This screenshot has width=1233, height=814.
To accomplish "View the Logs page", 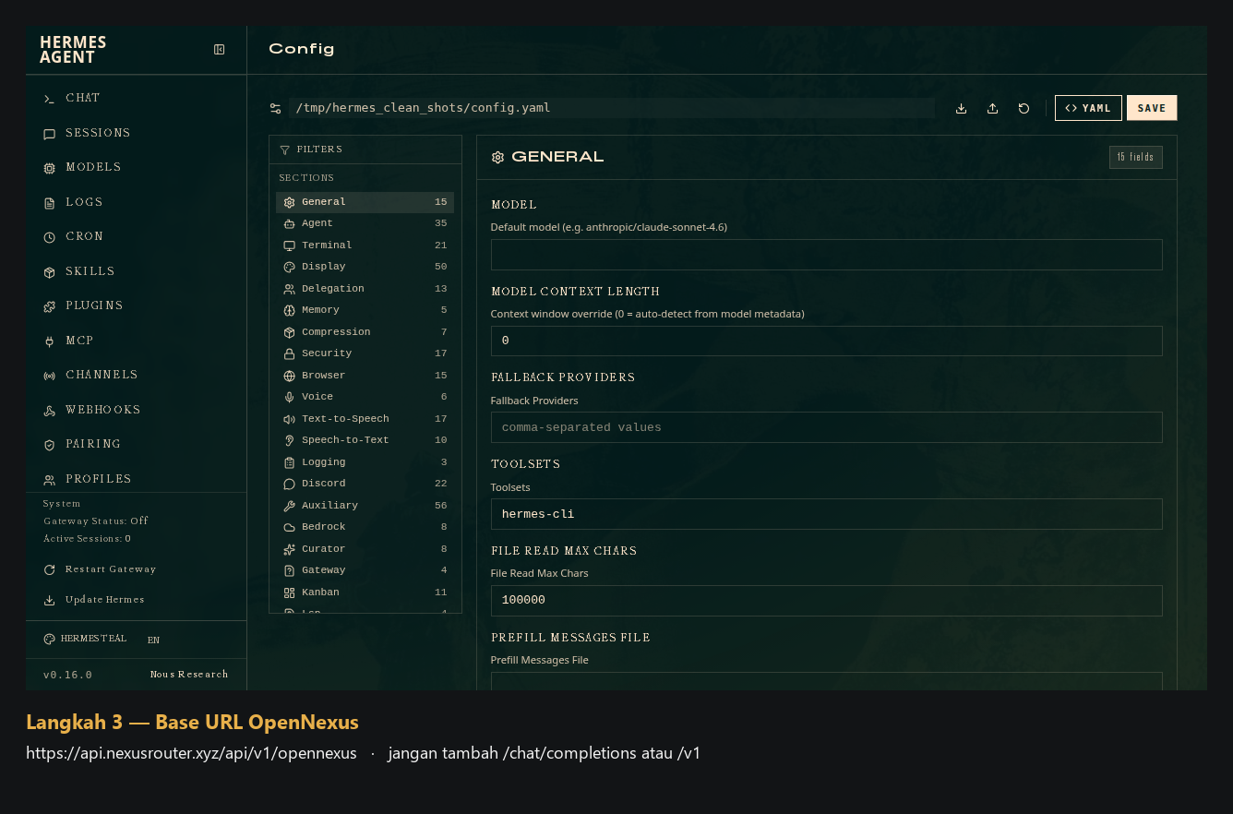I will click(136, 202).
